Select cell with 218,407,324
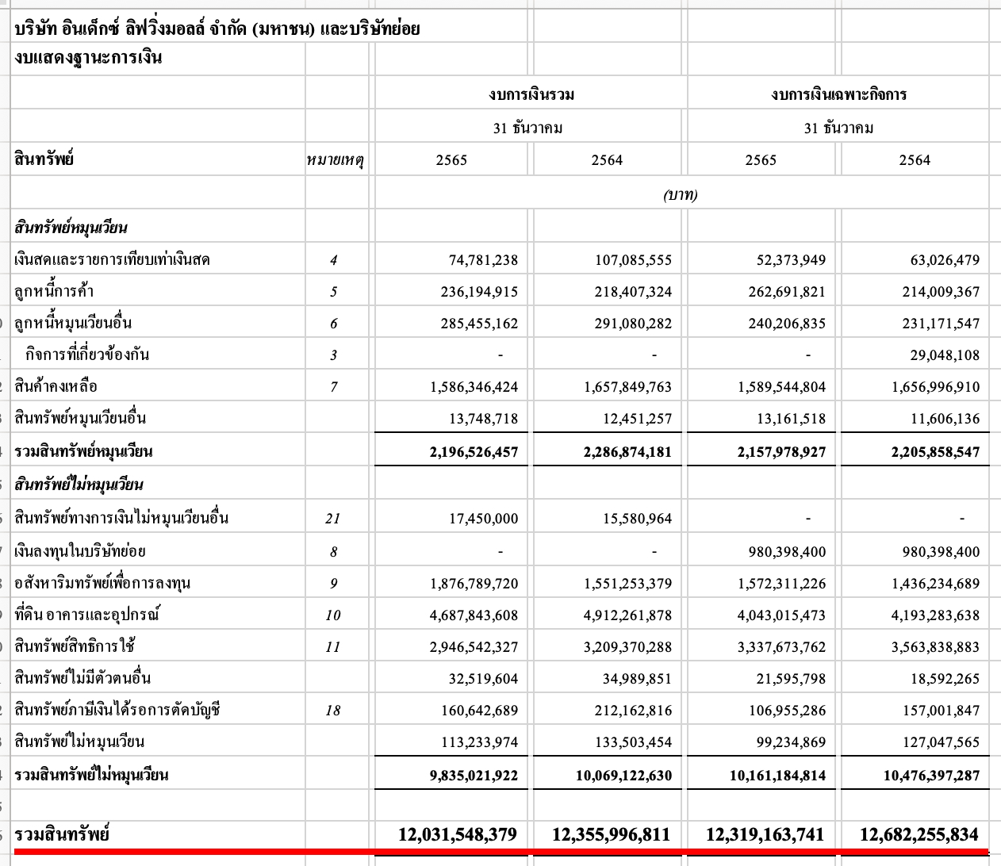This screenshot has height=866, width=1001. click(x=633, y=292)
